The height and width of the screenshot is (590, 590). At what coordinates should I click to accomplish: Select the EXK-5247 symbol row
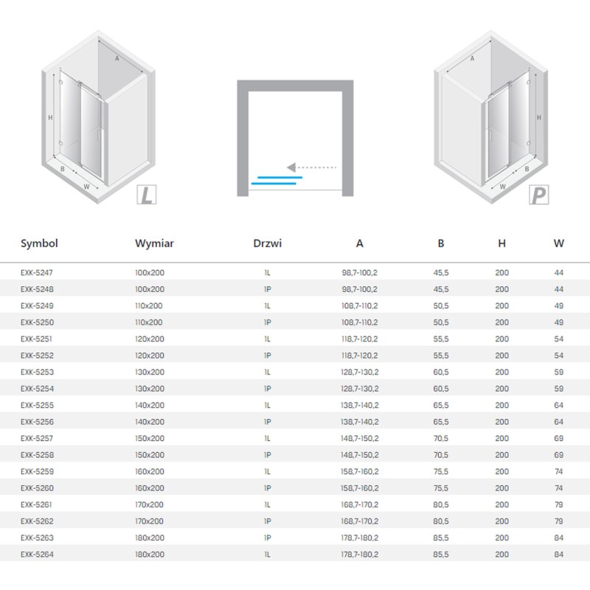(x=295, y=272)
